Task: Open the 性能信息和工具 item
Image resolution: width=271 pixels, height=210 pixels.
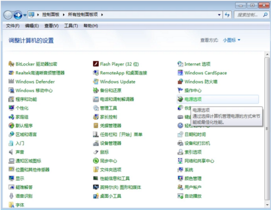Action: [112, 178]
